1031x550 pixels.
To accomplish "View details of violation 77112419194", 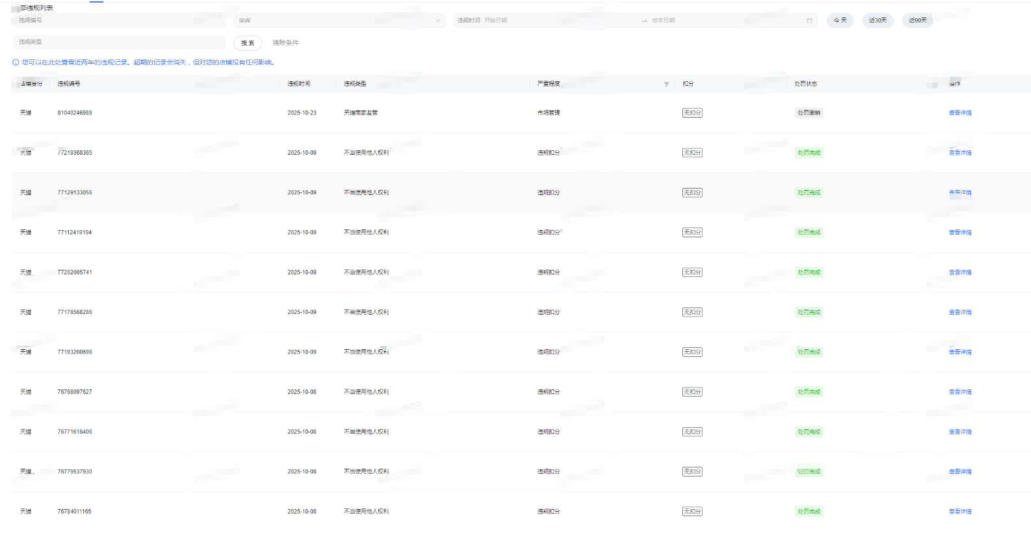I will pos(959,233).
